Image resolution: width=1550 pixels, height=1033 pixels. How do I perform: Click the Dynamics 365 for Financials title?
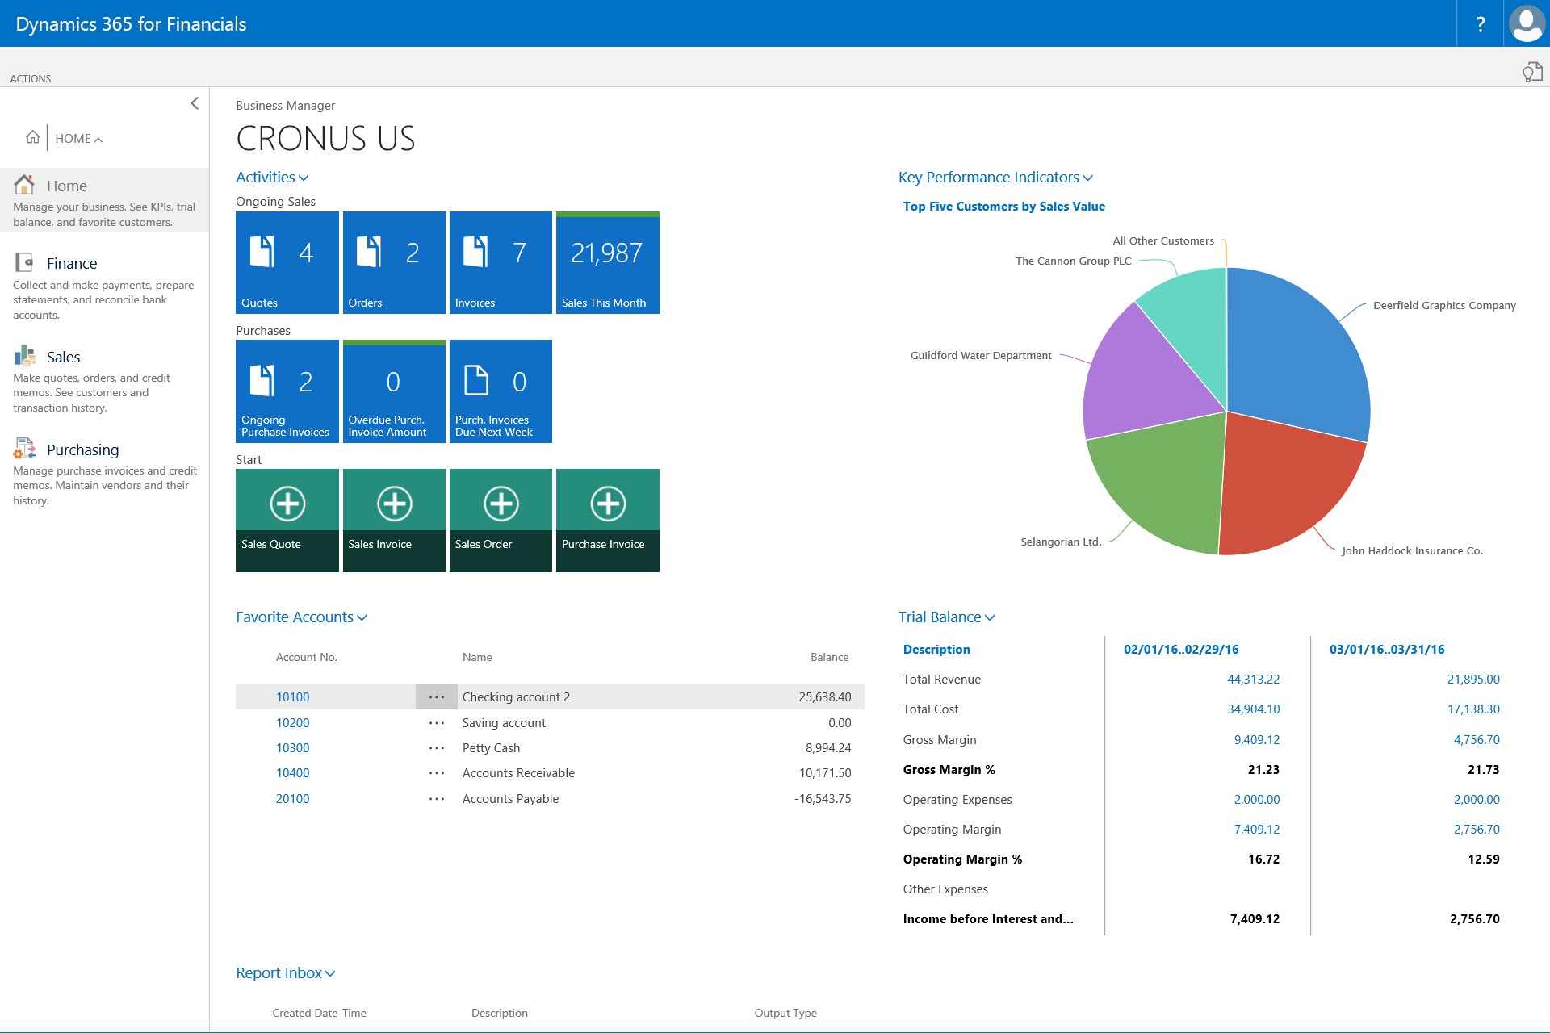click(x=131, y=24)
